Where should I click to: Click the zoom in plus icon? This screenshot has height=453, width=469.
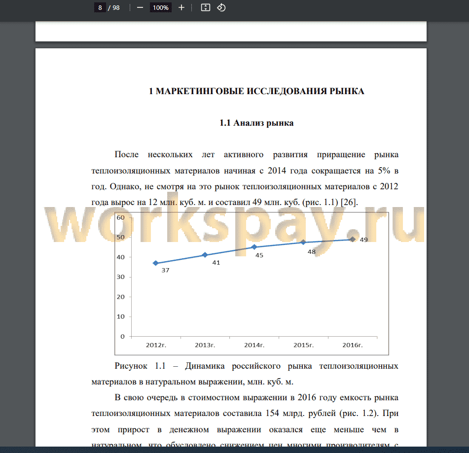(x=181, y=8)
